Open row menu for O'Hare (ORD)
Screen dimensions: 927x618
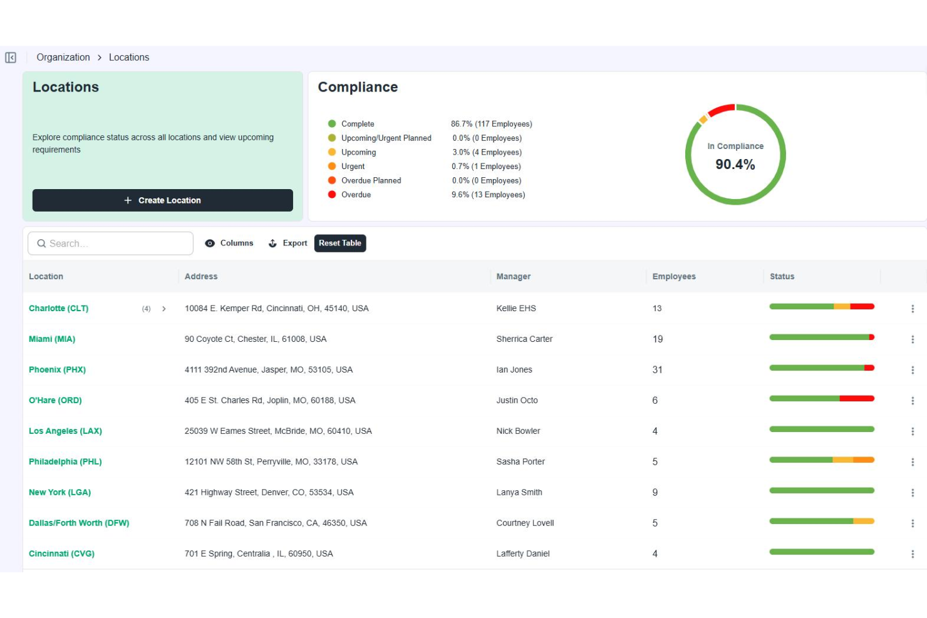click(x=913, y=401)
